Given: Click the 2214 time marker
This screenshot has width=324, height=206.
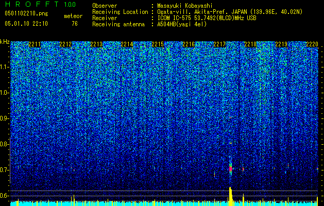Looking at the screenshot, I should pyautogui.click(x=127, y=44).
